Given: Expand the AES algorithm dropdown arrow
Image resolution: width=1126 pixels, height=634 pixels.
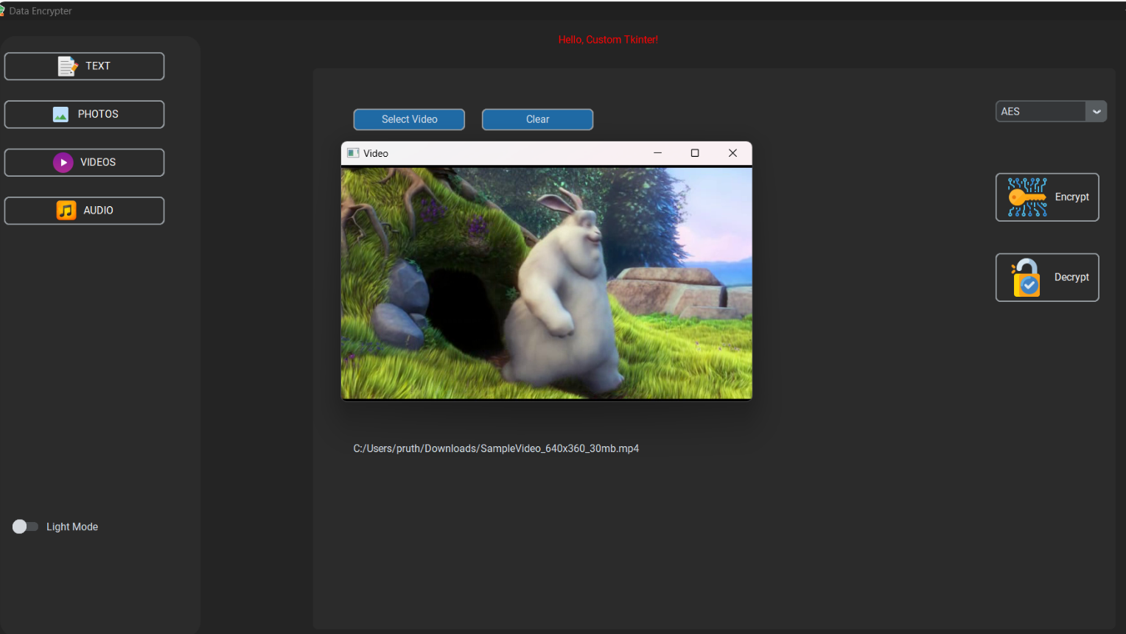Looking at the screenshot, I should (x=1096, y=111).
